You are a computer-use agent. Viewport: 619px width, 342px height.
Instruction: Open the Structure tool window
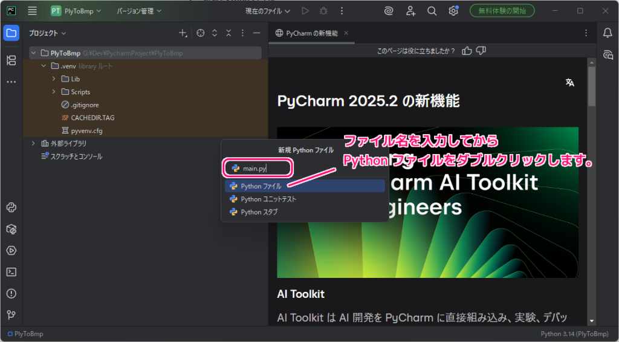(x=11, y=60)
